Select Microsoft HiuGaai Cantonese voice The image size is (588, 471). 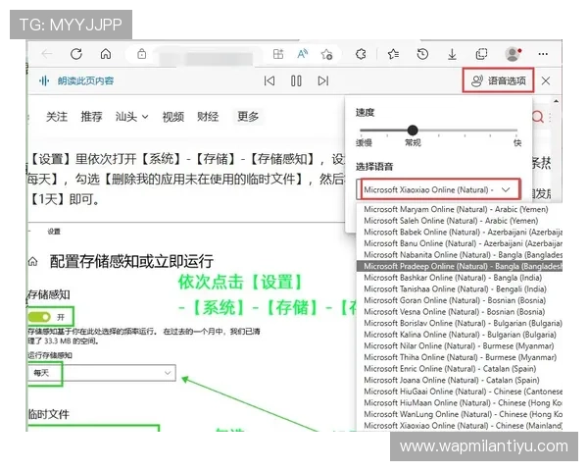[x=460, y=392]
